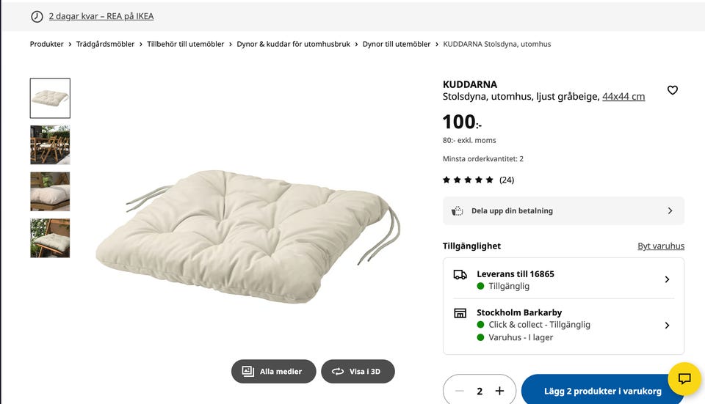Go to the Trädgårdsmöbler breadcrumb
The width and height of the screenshot is (705, 404).
click(x=106, y=44)
